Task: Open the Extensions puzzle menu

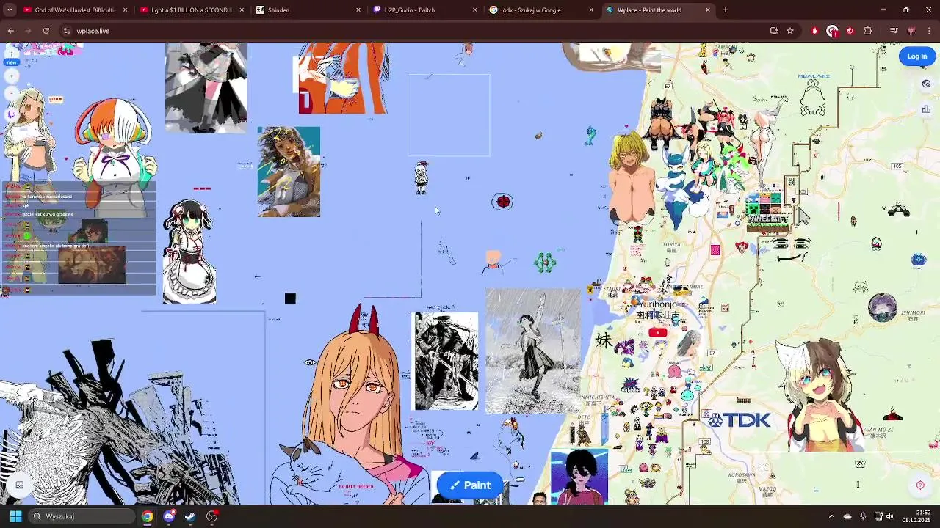Action: [x=868, y=31]
